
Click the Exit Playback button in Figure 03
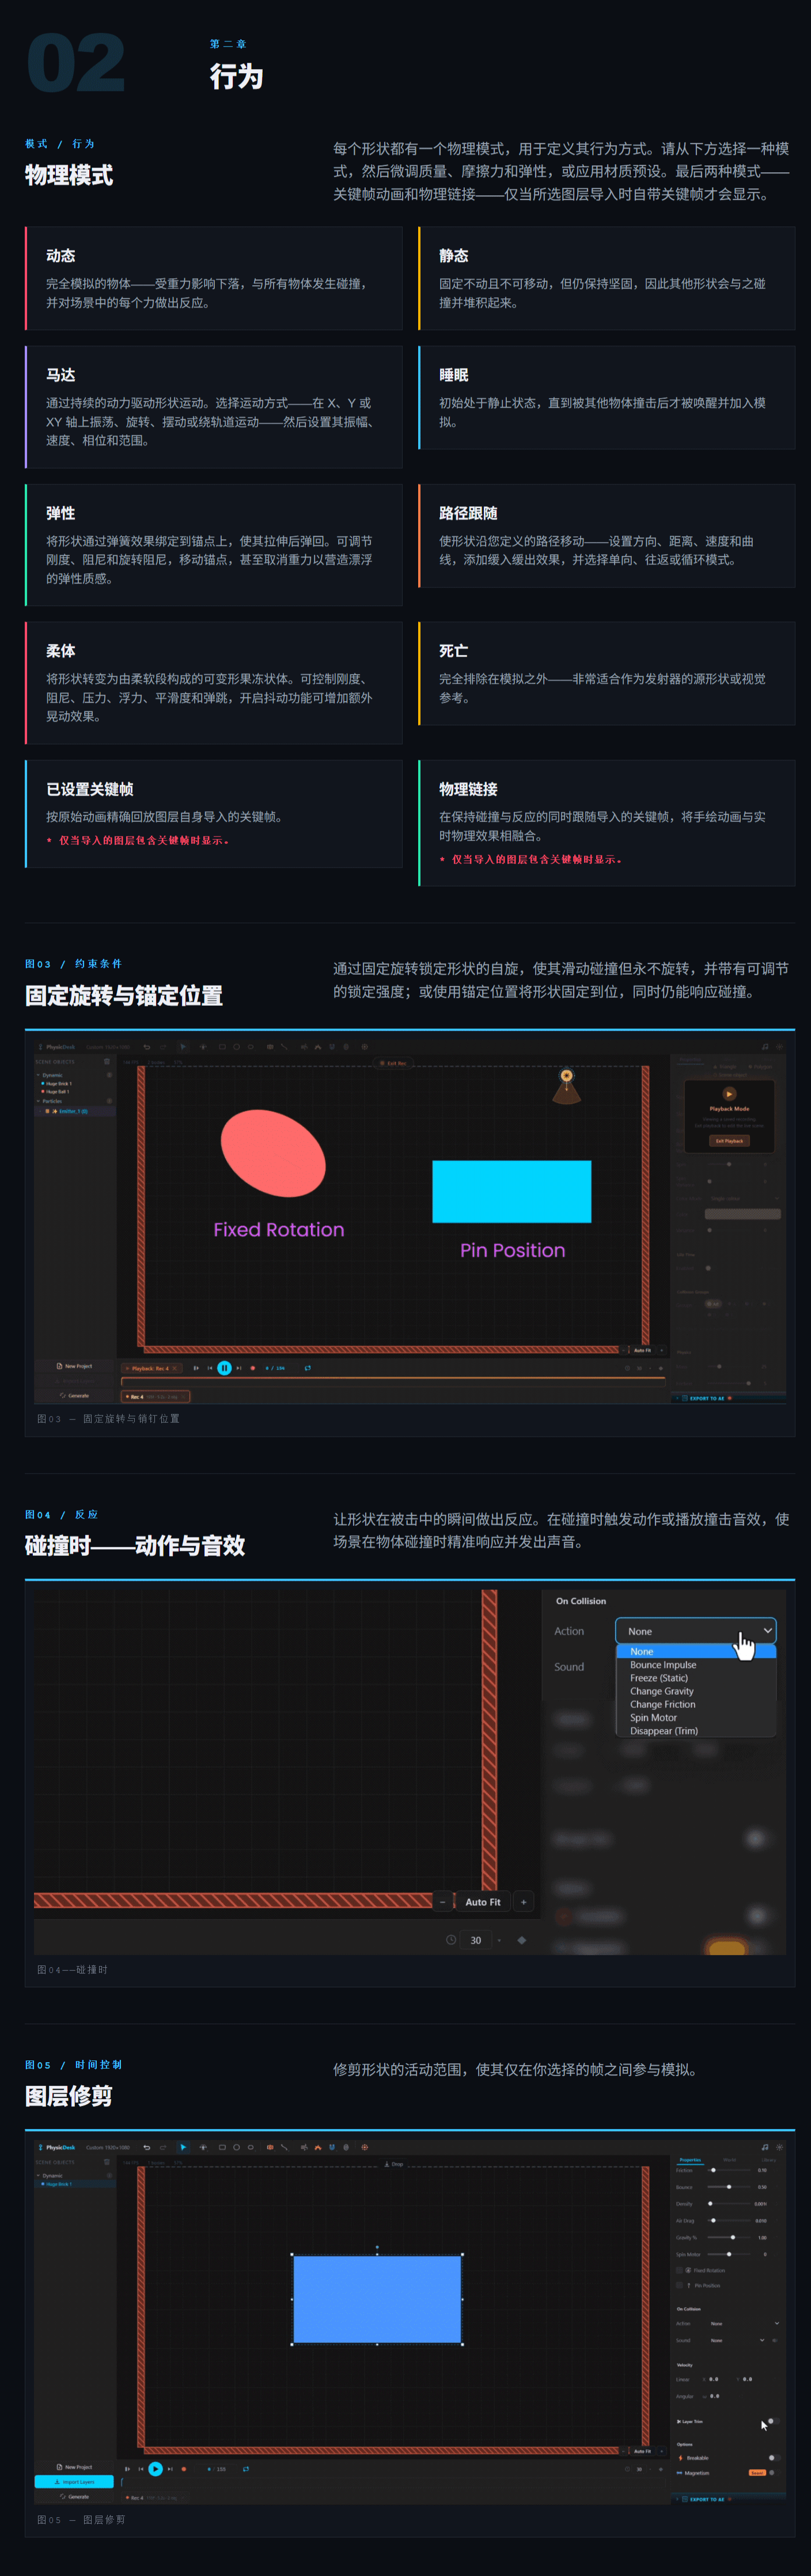(729, 1140)
